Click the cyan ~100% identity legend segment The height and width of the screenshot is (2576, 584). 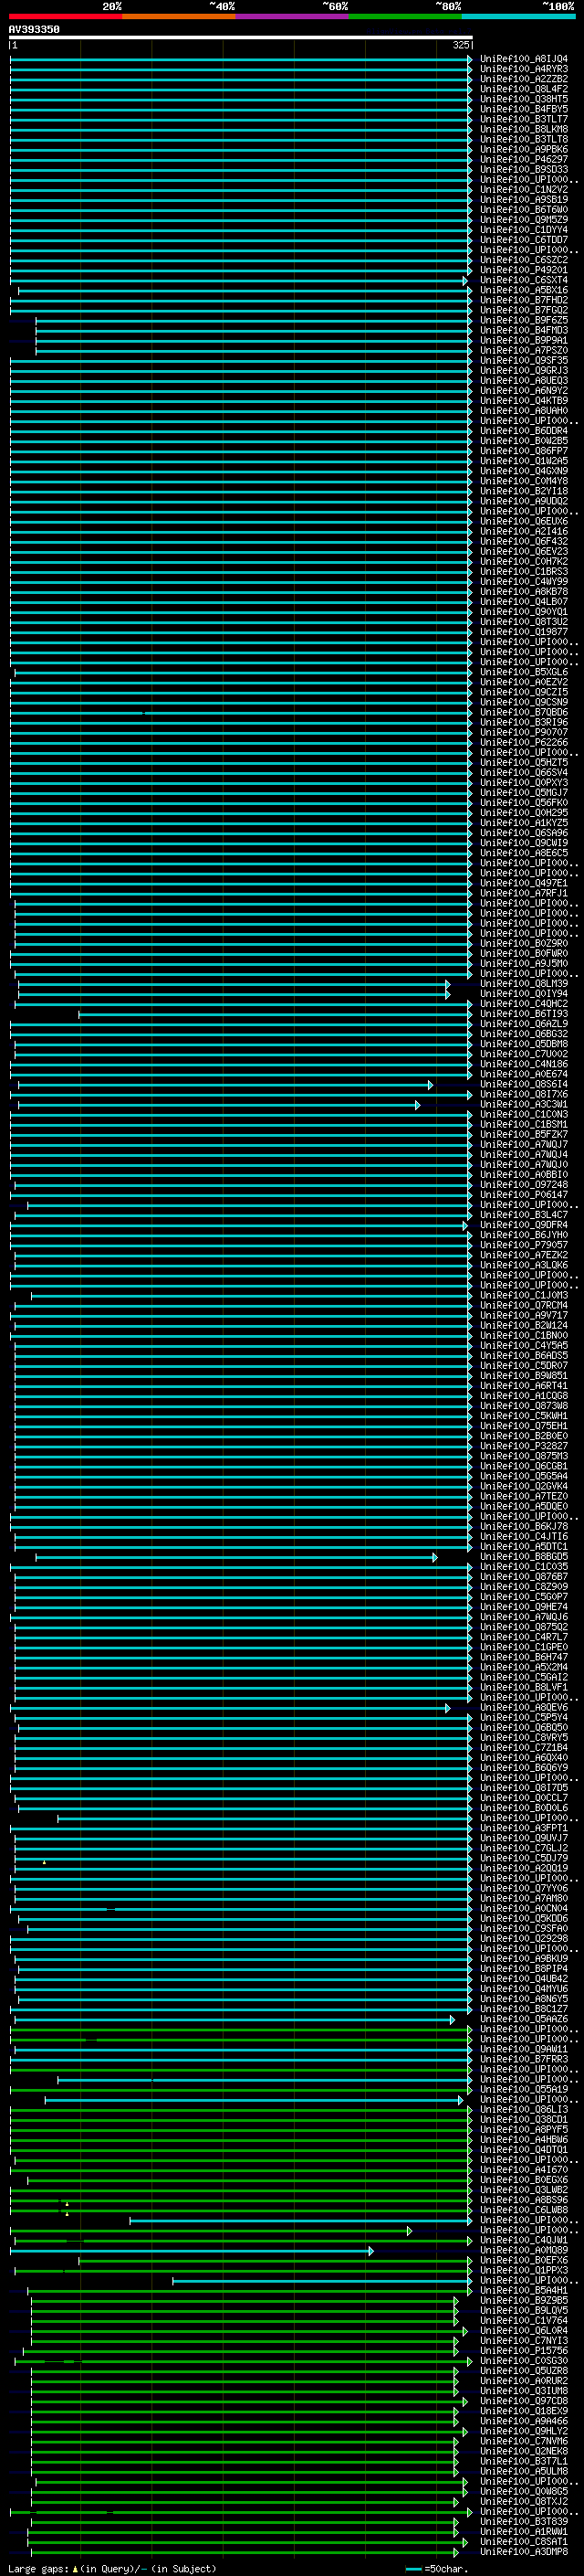[518, 16]
